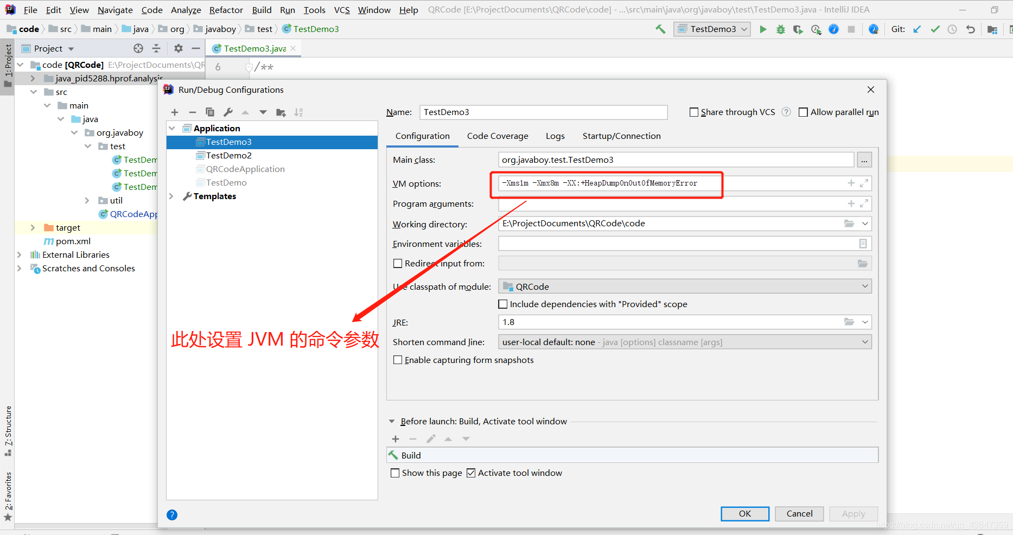
Task: Copy configuration icon in dialog toolbar
Action: tap(210, 112)
